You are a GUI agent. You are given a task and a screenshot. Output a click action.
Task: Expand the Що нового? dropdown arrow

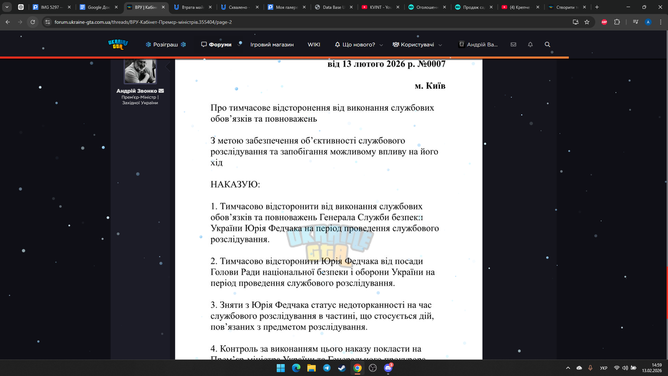381,45
